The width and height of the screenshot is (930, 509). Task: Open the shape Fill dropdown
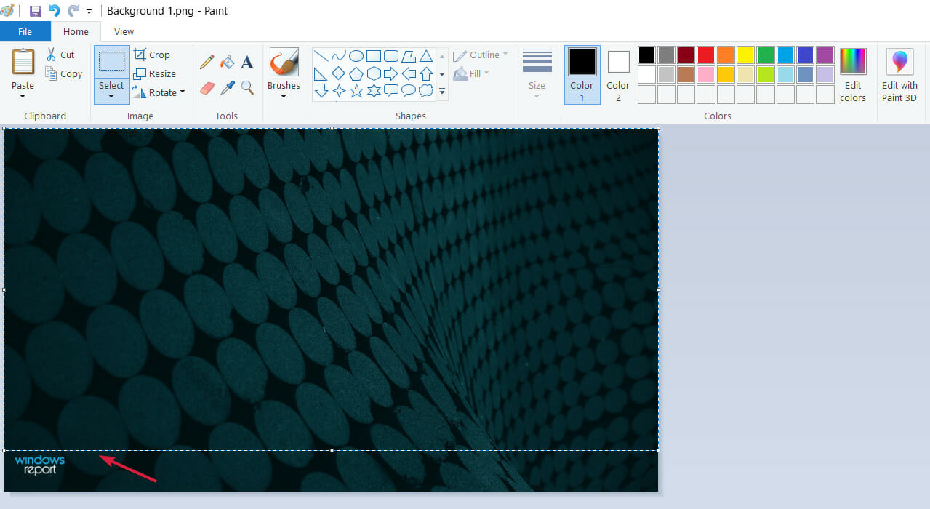click(x=486, y=73)
